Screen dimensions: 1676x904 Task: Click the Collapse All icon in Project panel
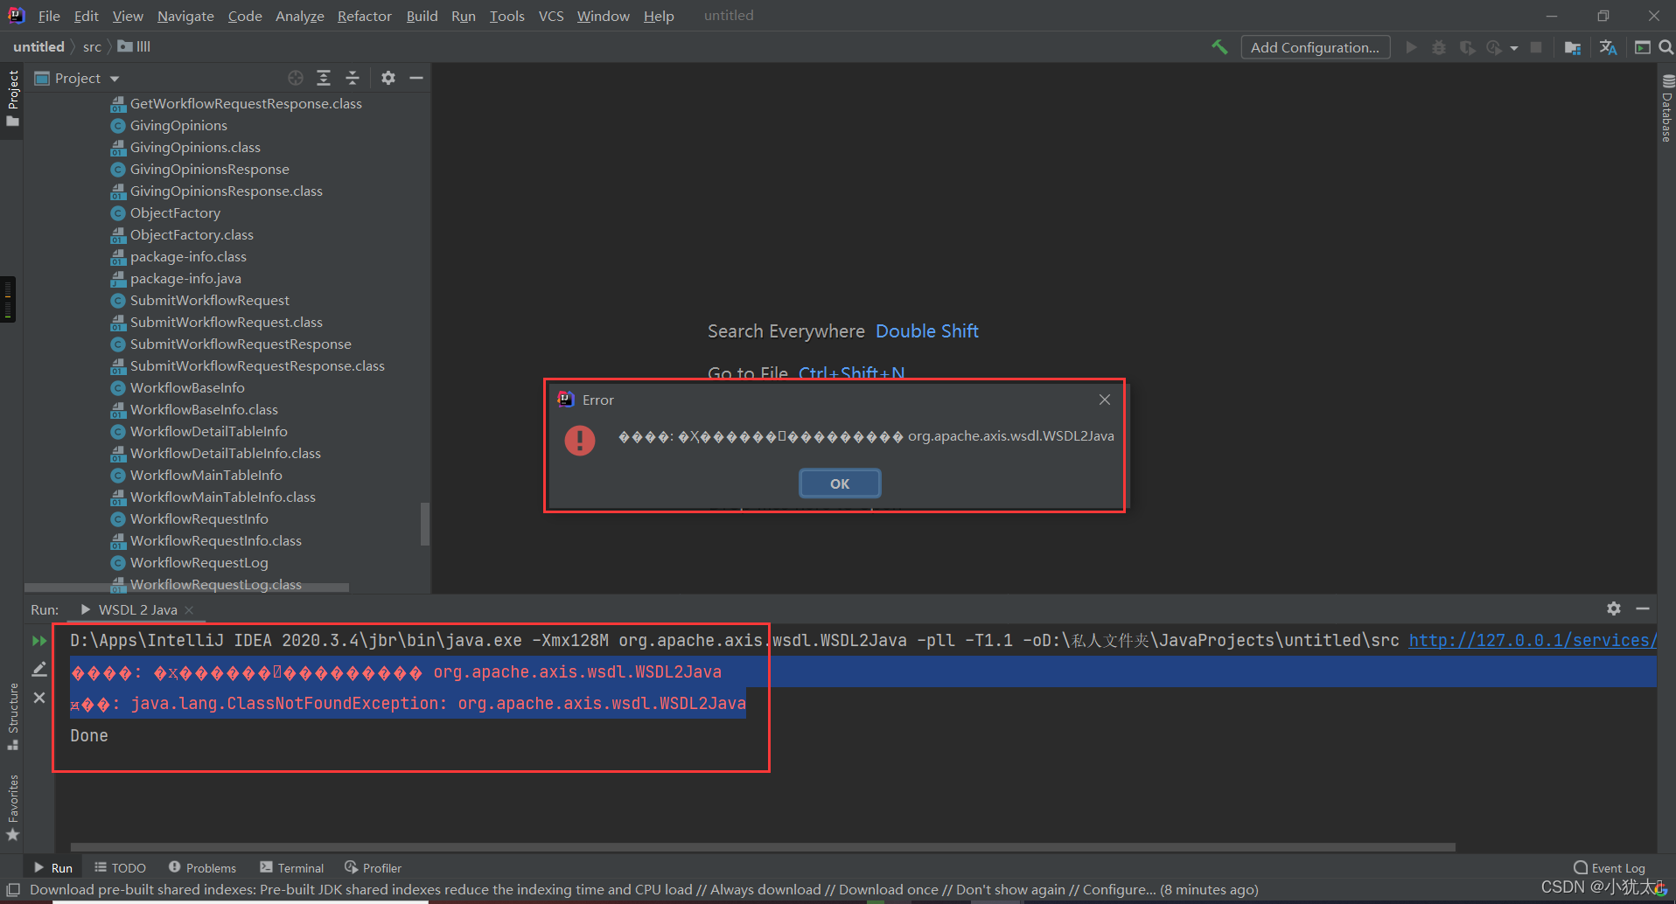pos(353,78)
